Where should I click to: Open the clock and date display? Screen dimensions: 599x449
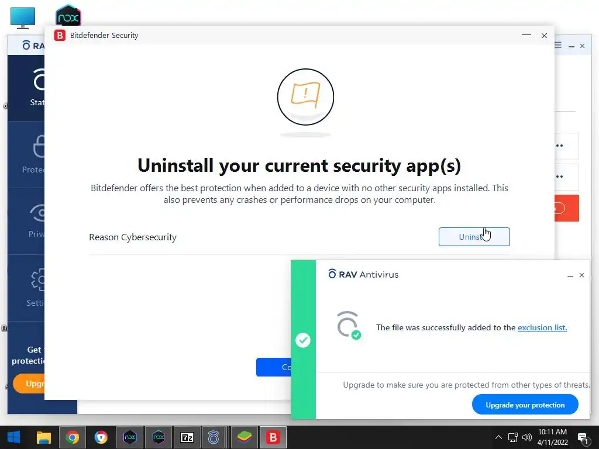coord(552,437)
